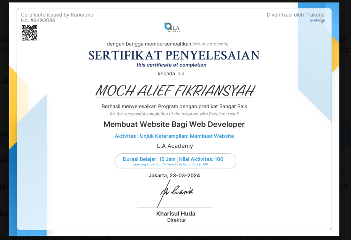
Task: Click 'for the successful completion' English line
Action: point(174,114)
